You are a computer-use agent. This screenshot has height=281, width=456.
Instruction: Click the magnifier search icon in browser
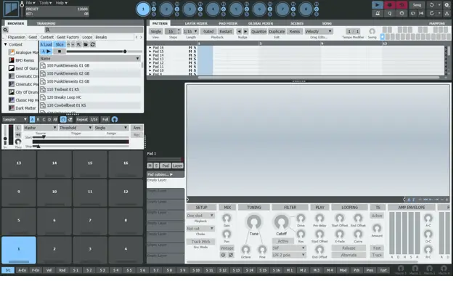[47, 30]
